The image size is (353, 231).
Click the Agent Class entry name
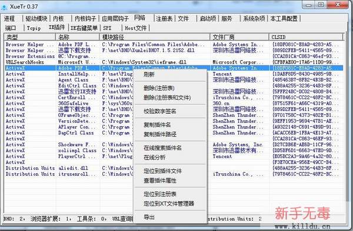[74, 80]
